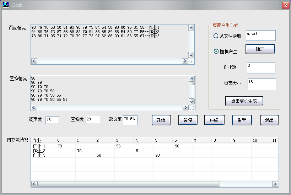Click left arrow of 置换情况 horizontal scrollbar
The width and height of the screenshot is (291, 195).
34,108
